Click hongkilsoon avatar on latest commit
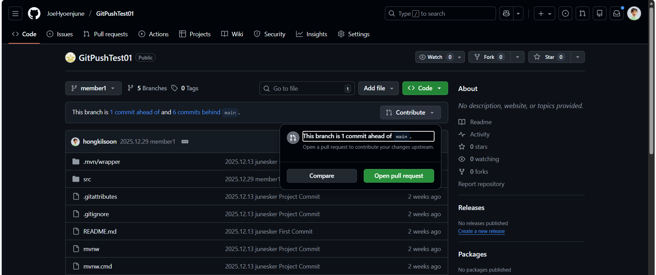This screenshot has width=656, height=275. coord(75,142)
